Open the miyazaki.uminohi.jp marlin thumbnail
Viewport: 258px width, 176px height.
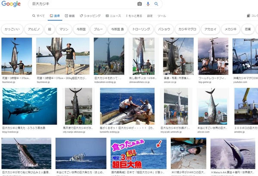click(x=176, y=106)
